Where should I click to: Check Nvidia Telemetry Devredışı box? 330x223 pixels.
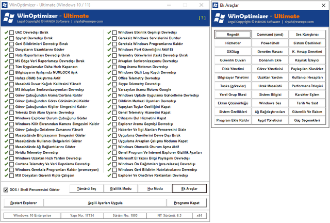coord(11,153)
